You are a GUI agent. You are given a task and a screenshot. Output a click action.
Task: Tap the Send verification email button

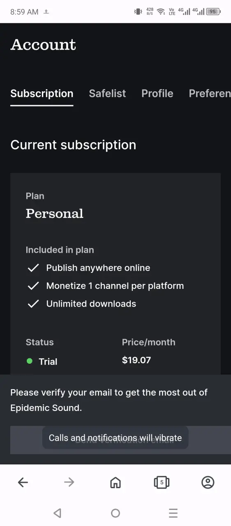coord(120,440)
